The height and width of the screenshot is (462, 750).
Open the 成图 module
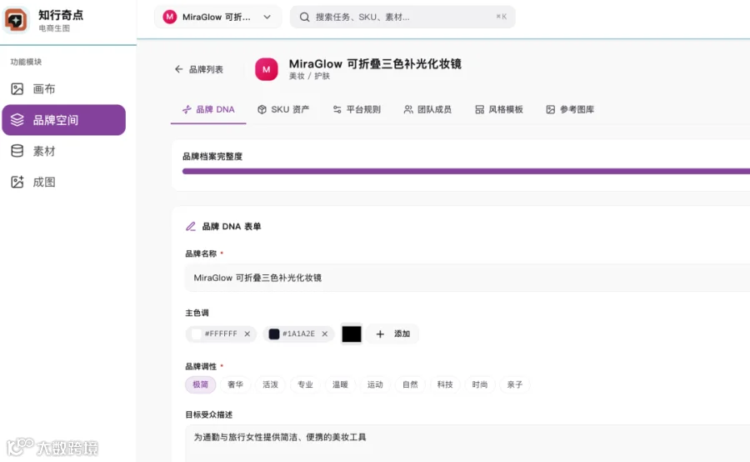(x=63, y=182)
